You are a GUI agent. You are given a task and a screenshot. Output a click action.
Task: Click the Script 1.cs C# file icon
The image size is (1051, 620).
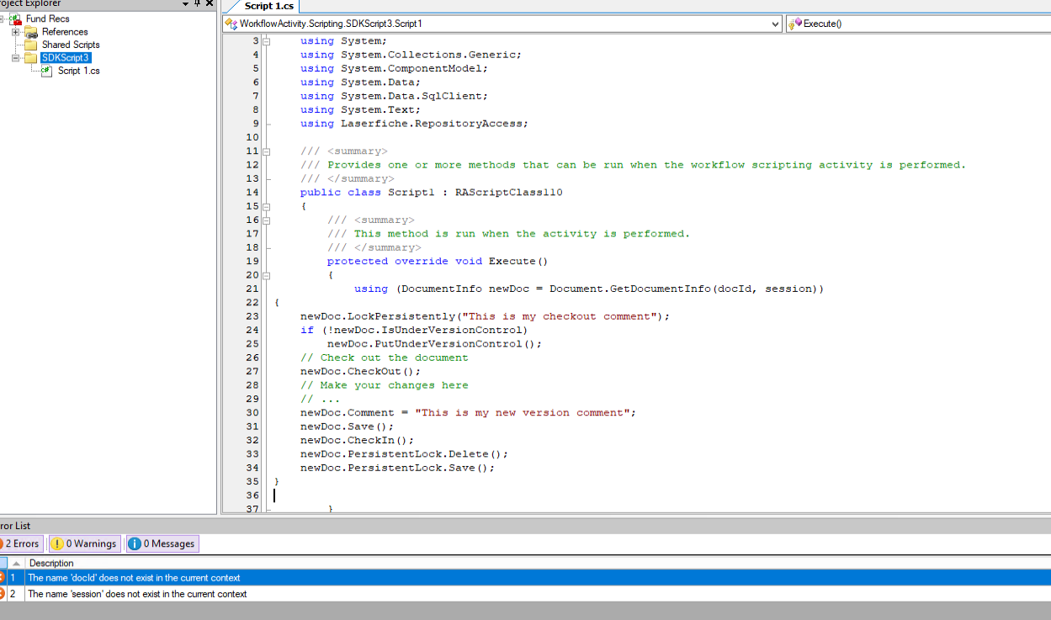[x=47, y=71]
